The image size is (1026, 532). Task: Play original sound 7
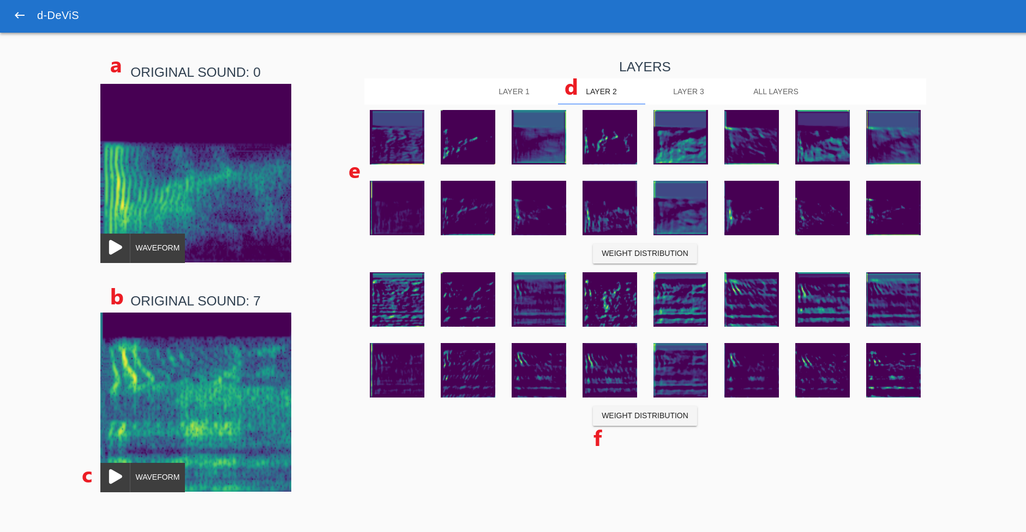pyautogui.click(x=115, y=477)
